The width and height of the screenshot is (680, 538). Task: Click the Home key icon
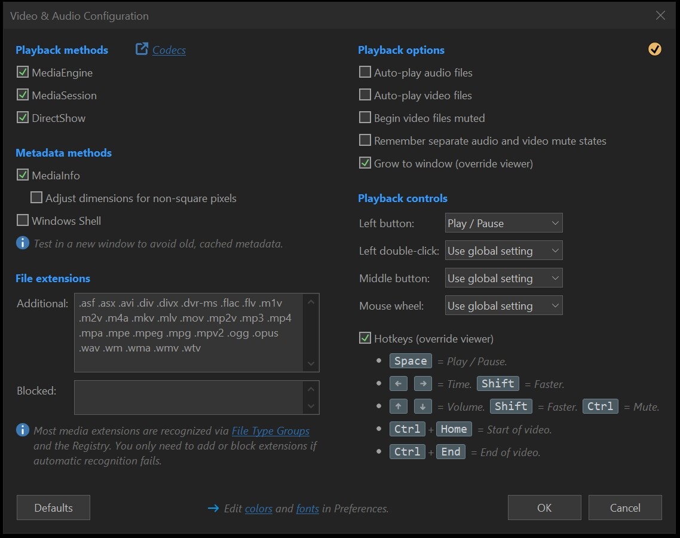[x=454, y=429]
